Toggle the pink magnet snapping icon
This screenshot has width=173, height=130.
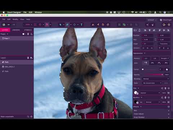[x=47, y=25]
